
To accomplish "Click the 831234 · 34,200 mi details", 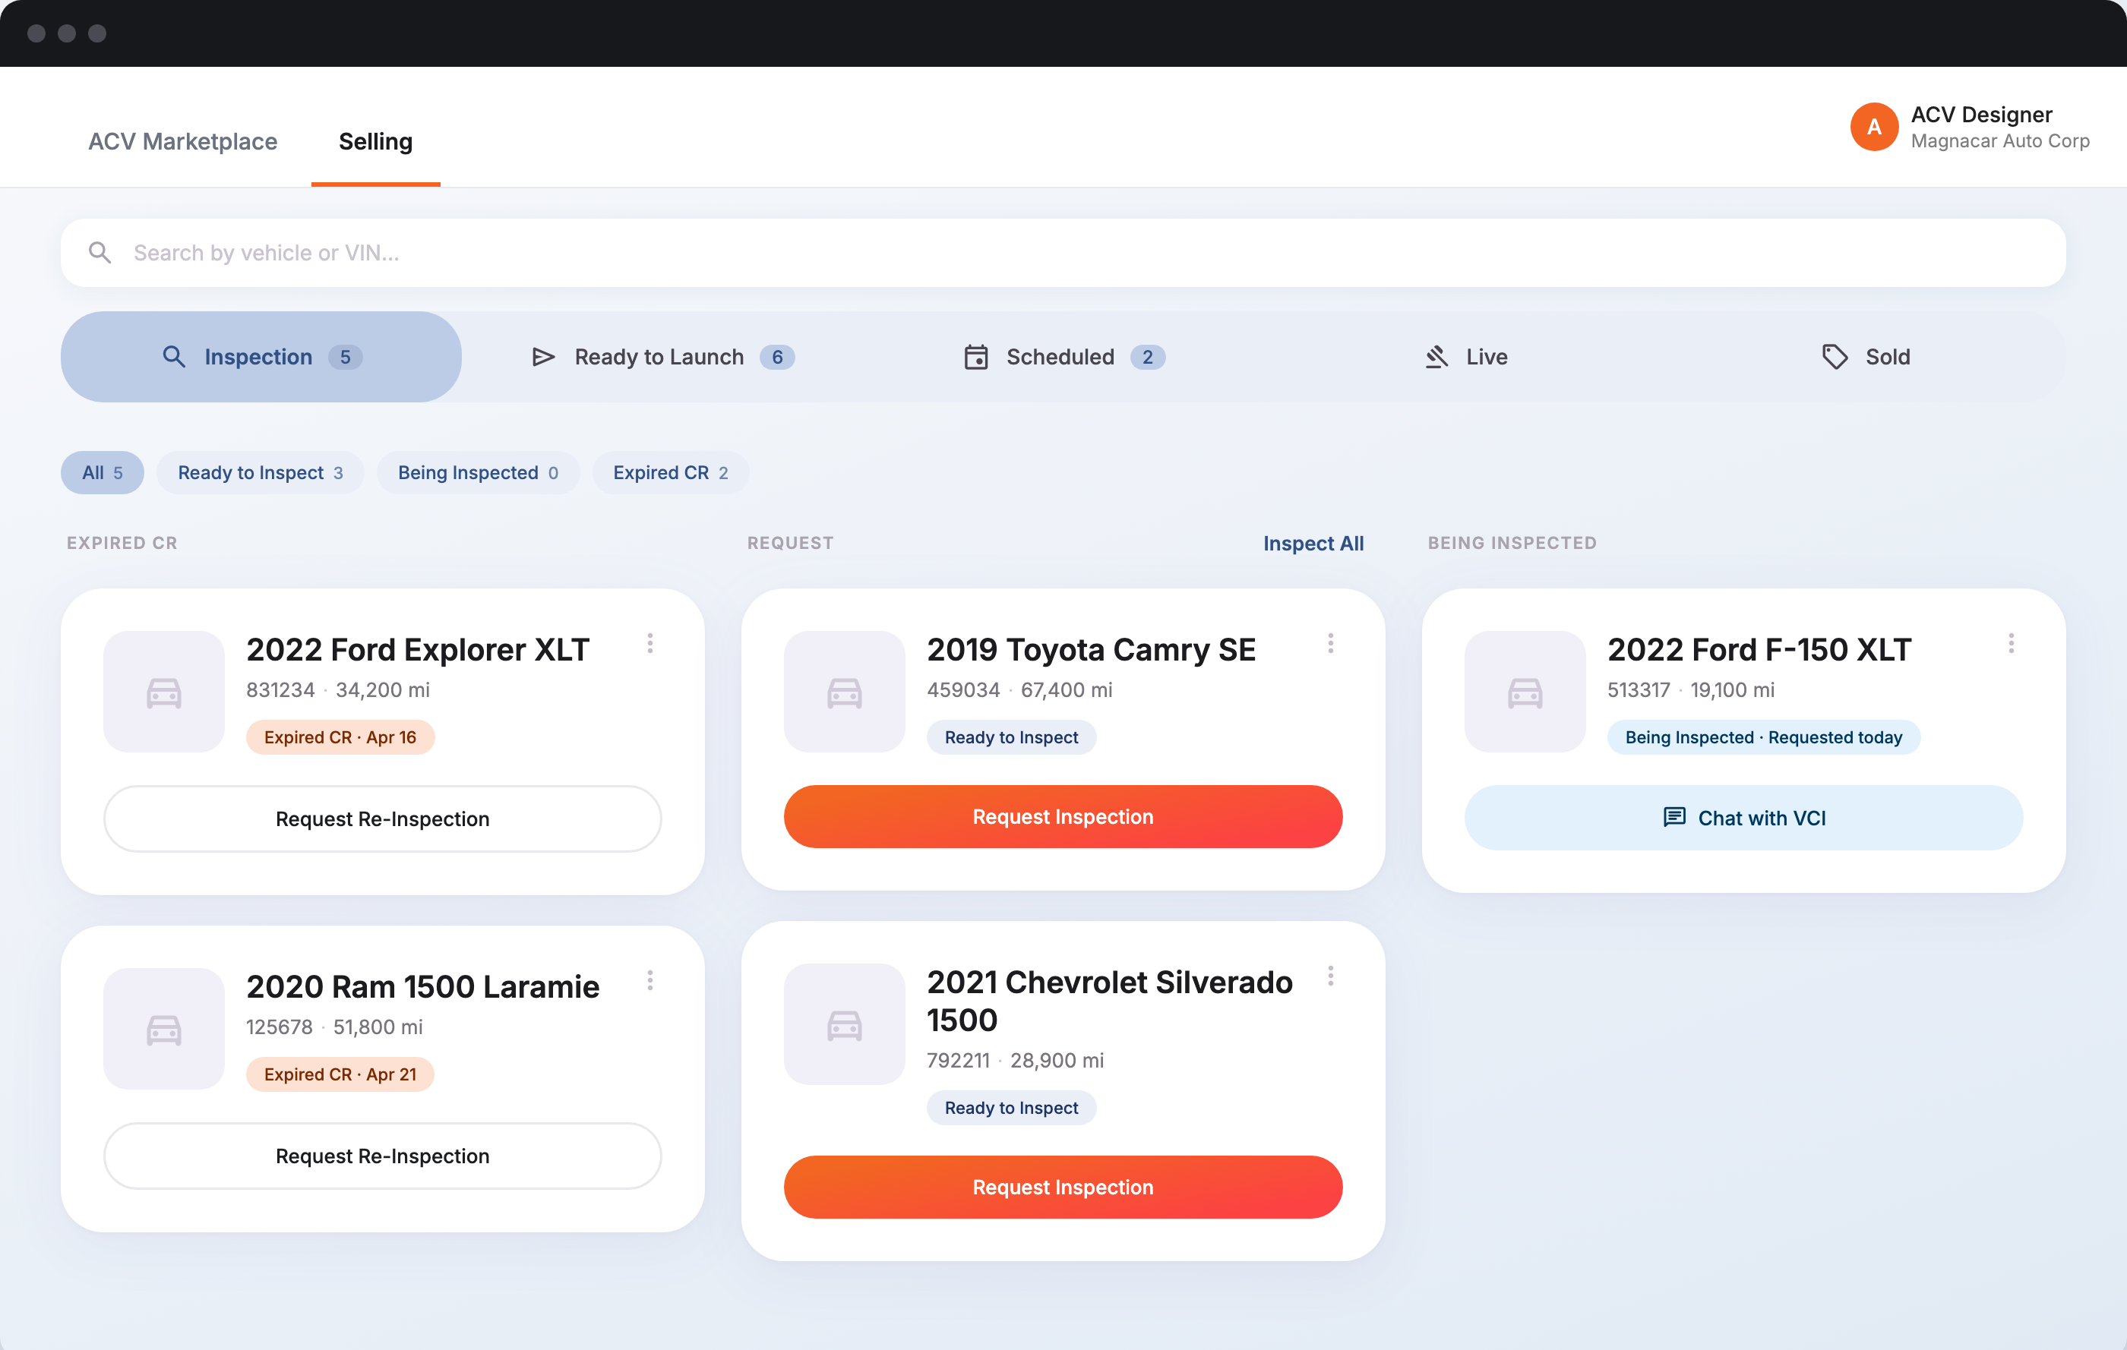I will (338, 689).
